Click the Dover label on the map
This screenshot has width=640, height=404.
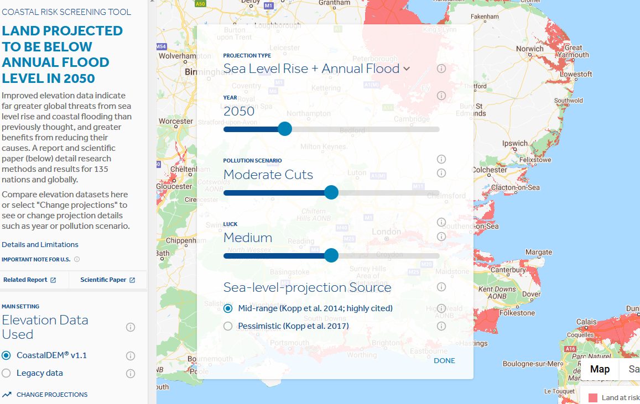pyautogui.click(x=532, y=295)
